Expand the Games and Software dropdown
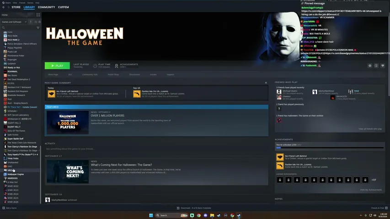This screenshot has width=390, height=219. point(14,22)
